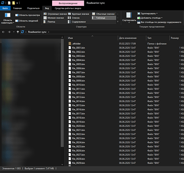This screenshot has height=173, width=184.
Task: Select Content view (Содержимое)
Action: pos(77,22)
